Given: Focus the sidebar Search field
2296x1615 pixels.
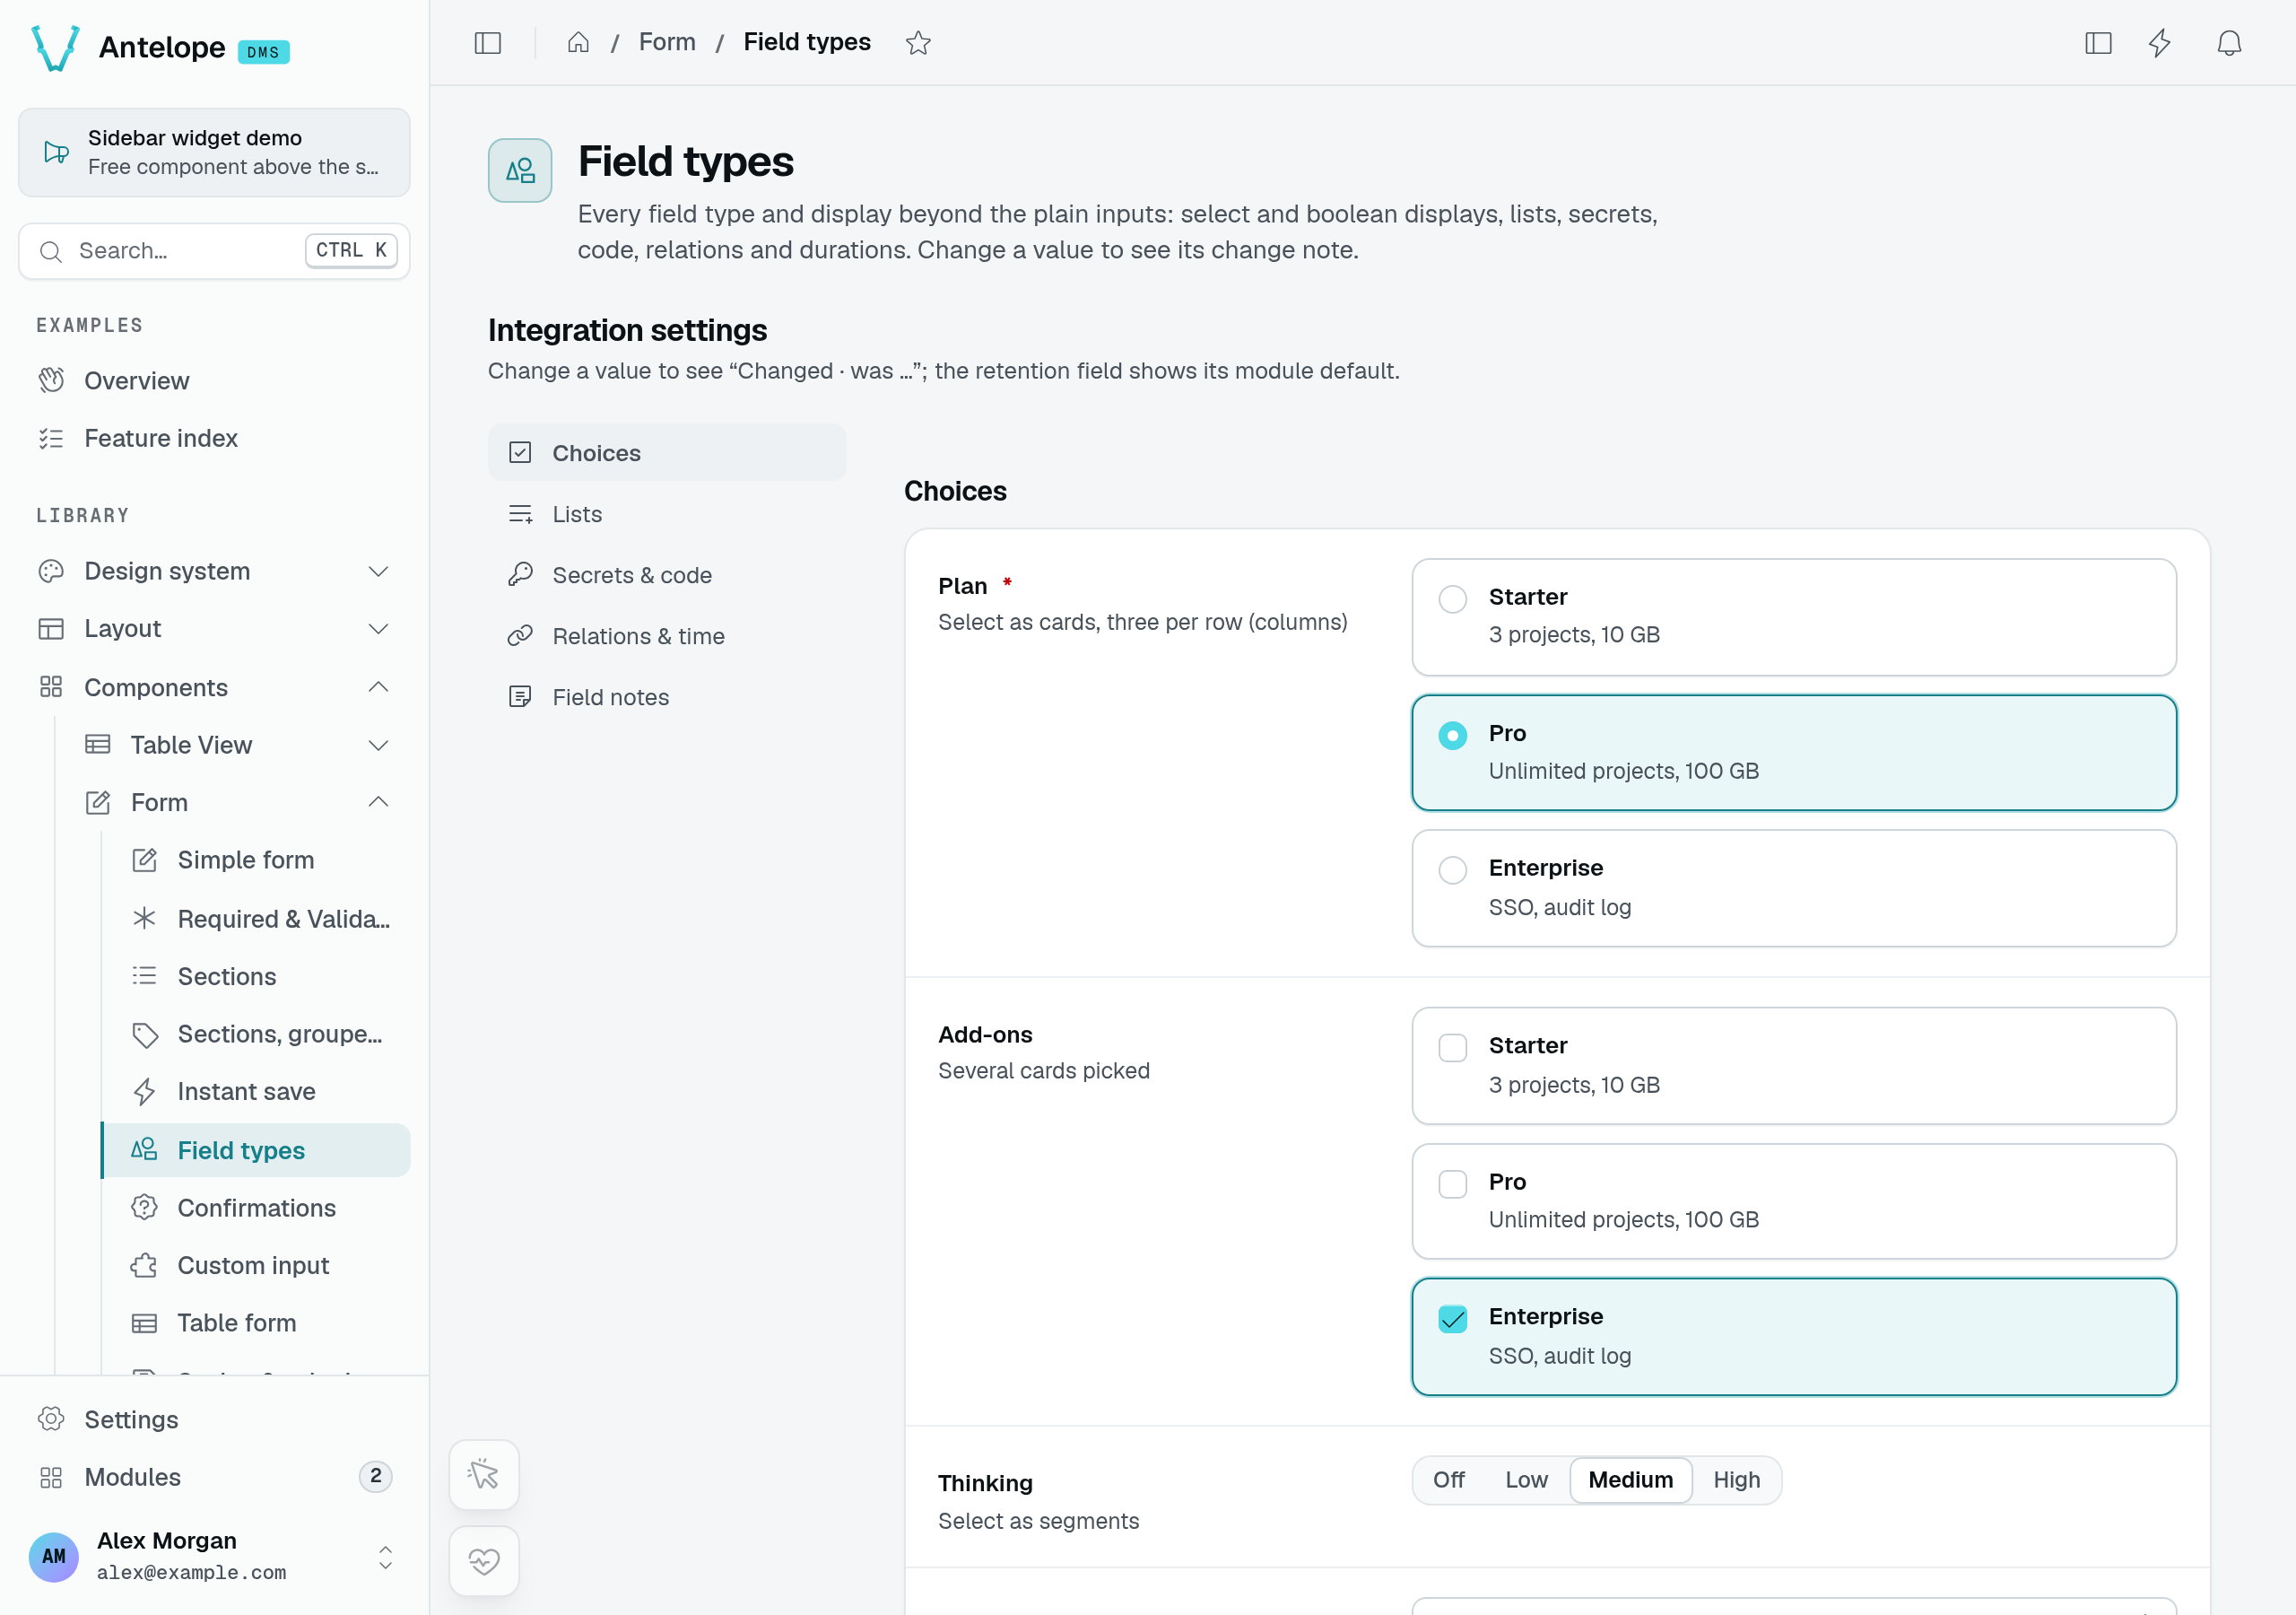Looking at the screenshot, I should click(x=214, y=250).
